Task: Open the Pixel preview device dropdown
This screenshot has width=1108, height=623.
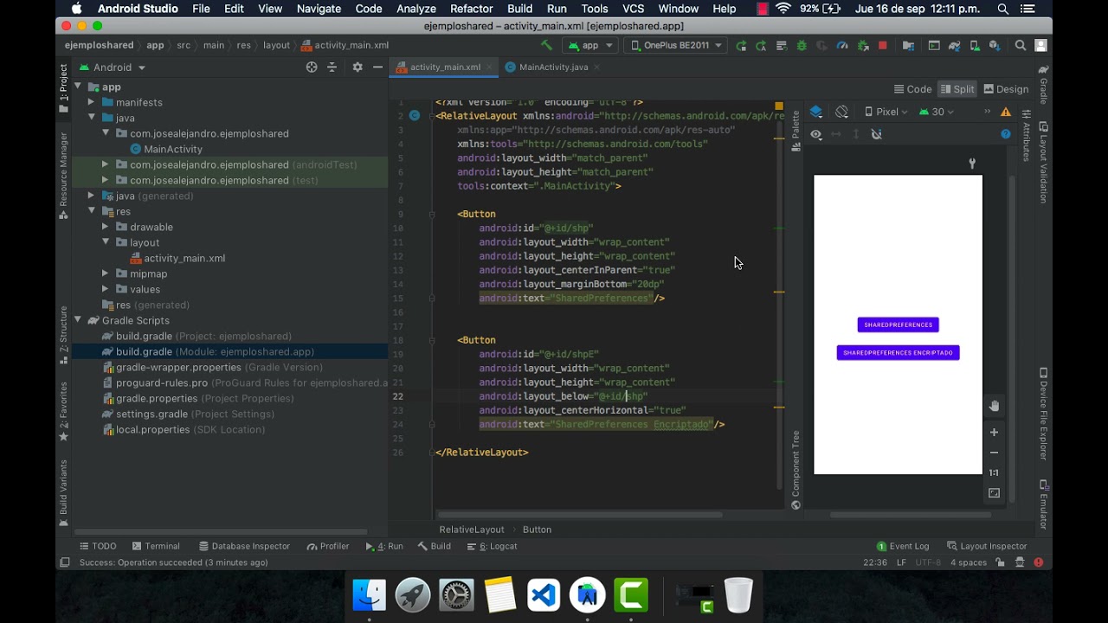Action: 886,112
